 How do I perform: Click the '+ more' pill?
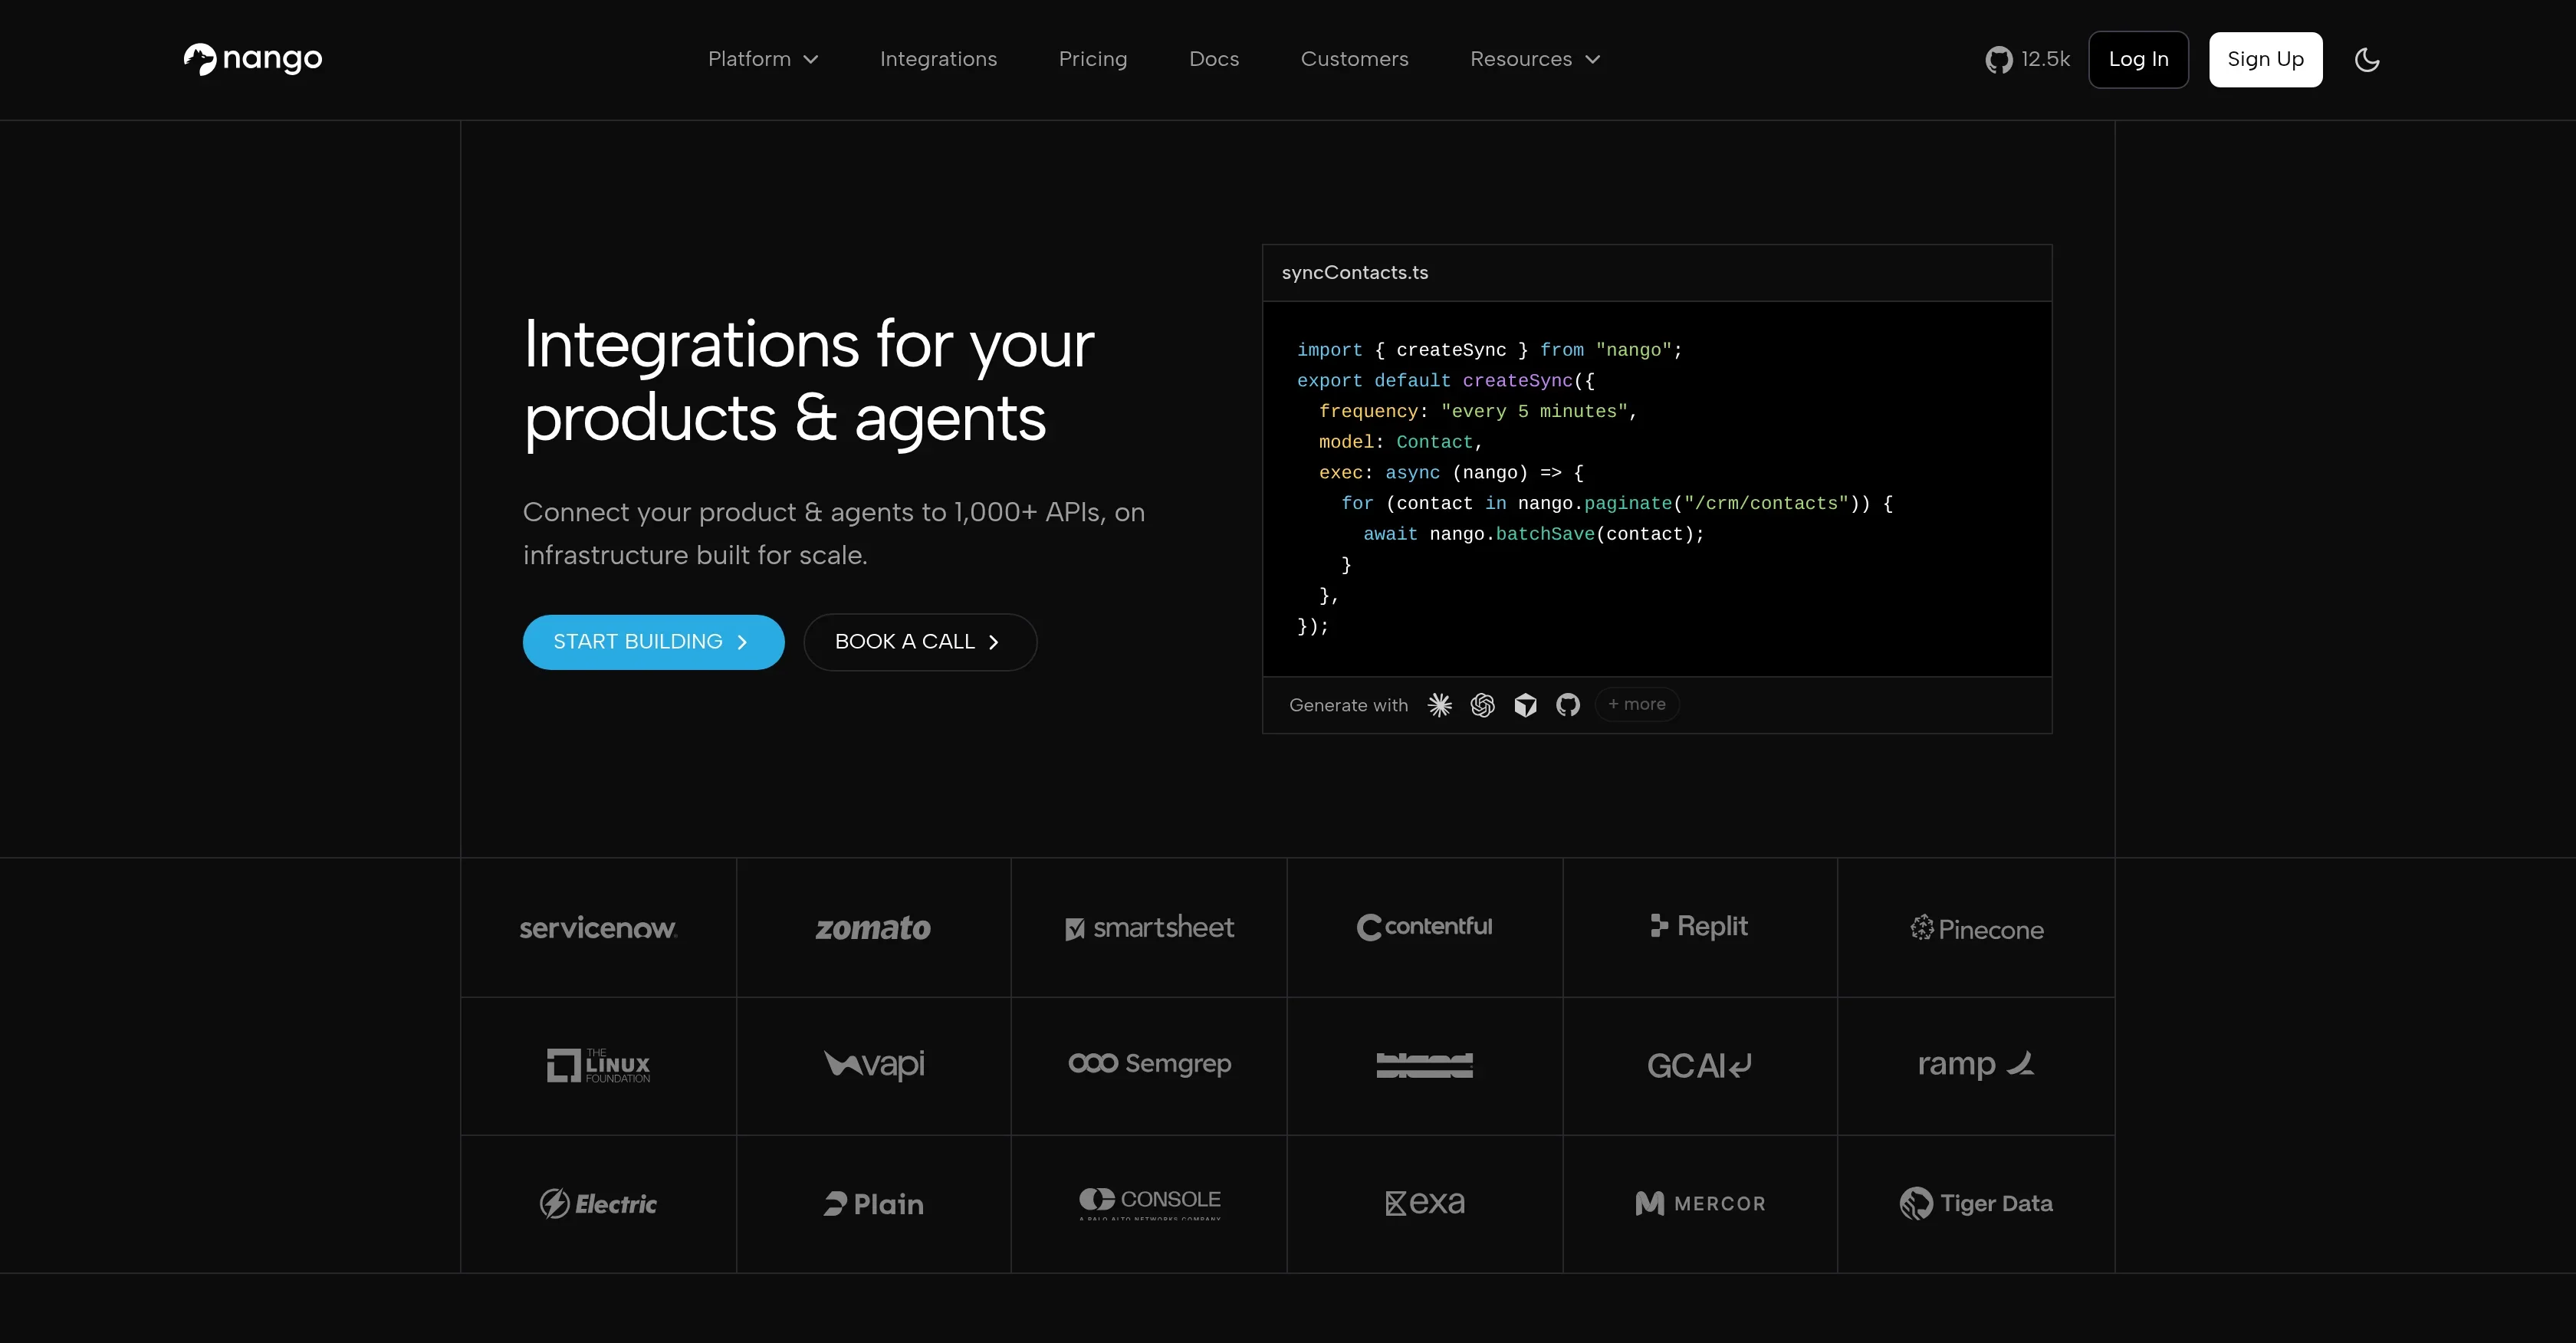(1636, 704)
